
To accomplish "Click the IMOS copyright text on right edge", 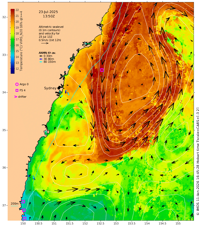I will [198, 161].
